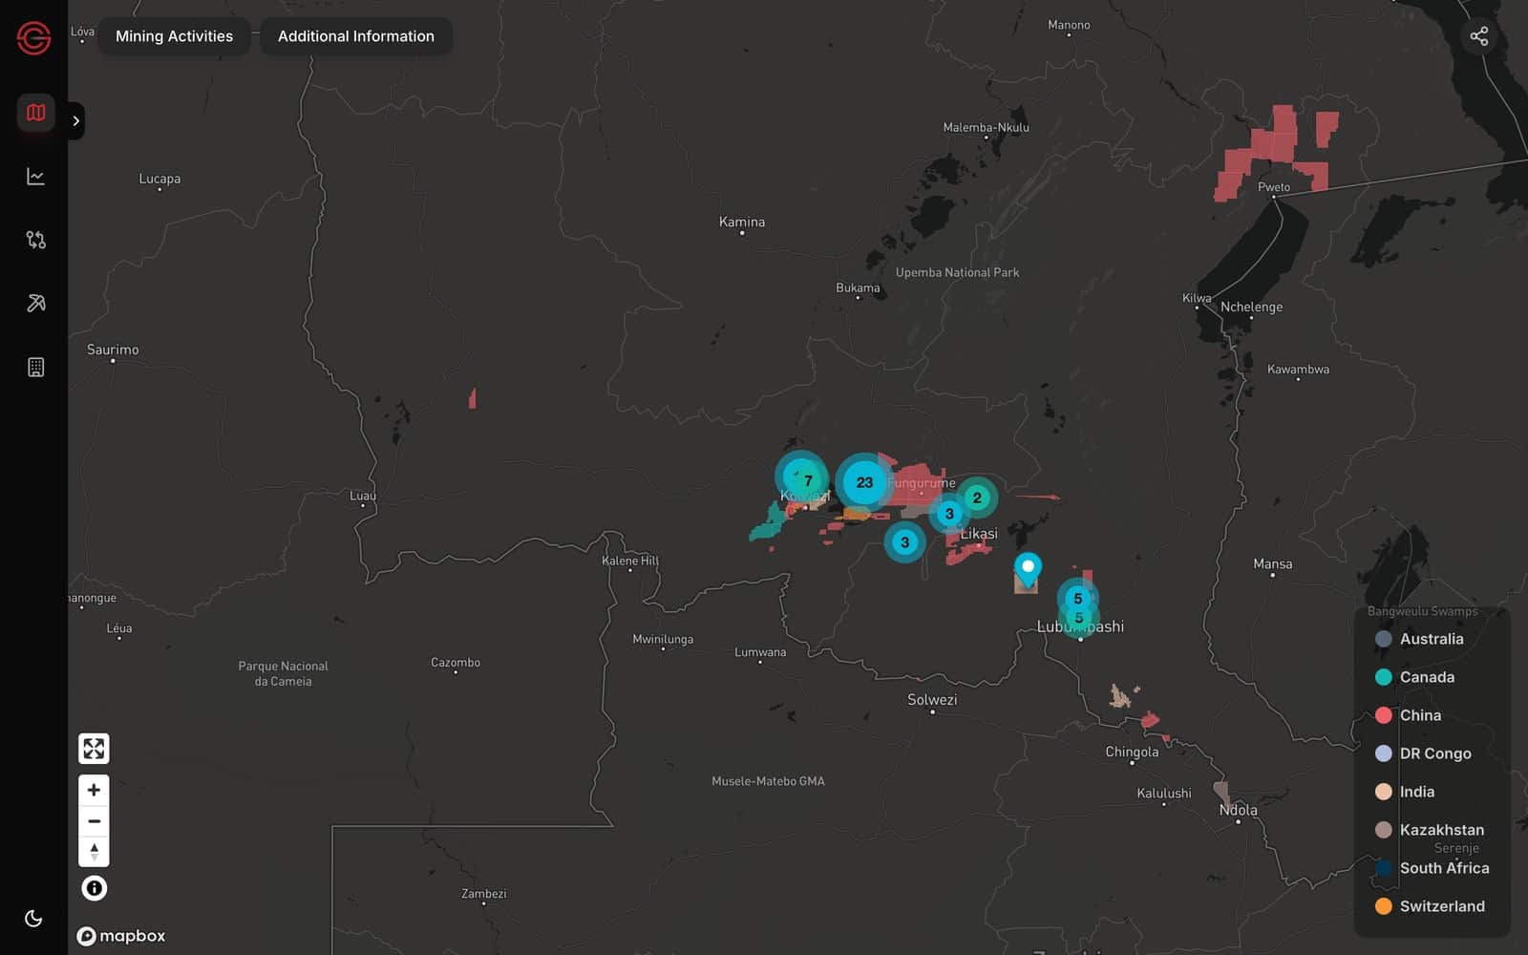Click the Nchelenge town label
The height and width of the screenshot is (955, 1528).
[1251, 307]
